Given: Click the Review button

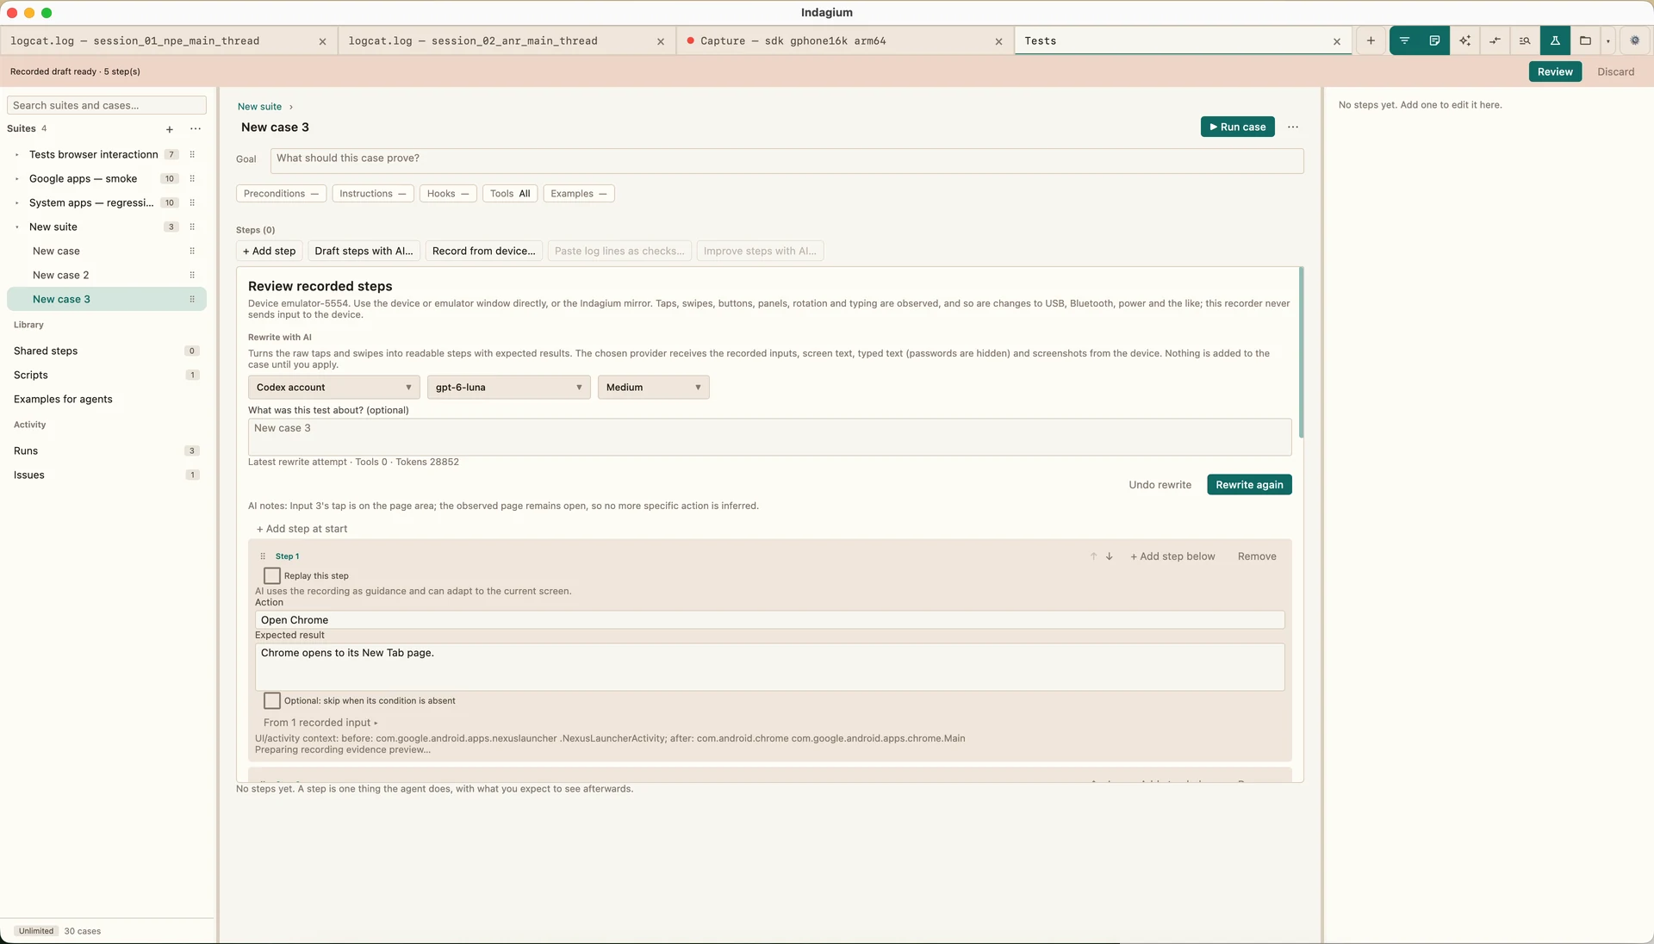Looking at the screenshot, I should point(1555,71).
